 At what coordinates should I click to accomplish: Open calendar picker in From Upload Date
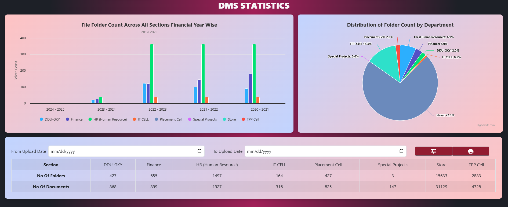(199, 151)
